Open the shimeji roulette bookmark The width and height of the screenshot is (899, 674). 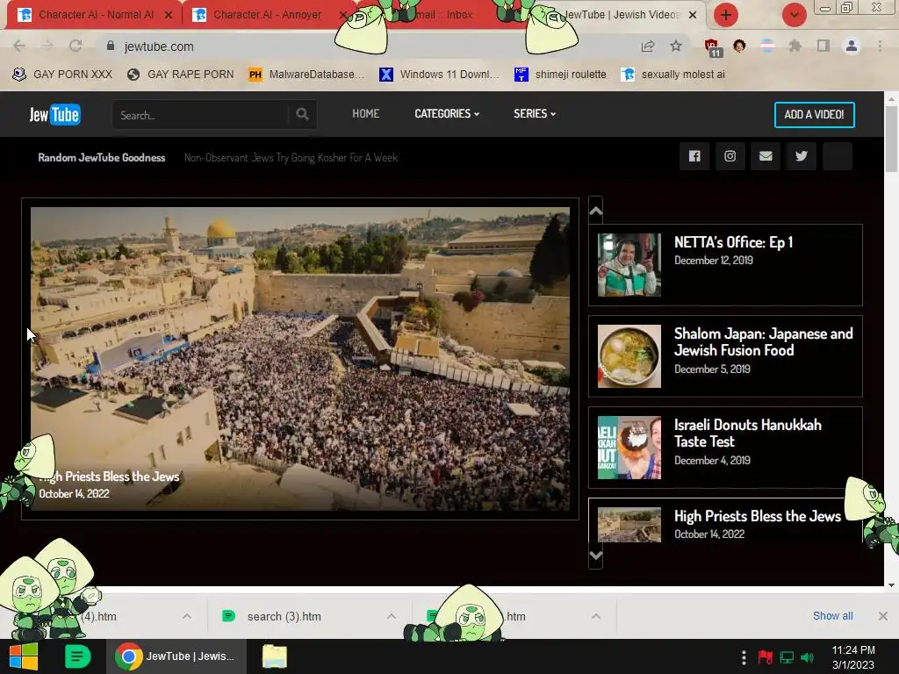pos(561,75)
